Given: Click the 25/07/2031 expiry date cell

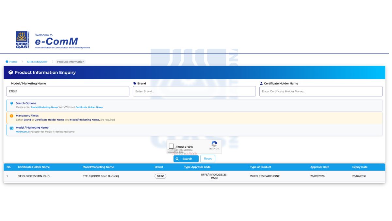Looking at the screenshot, I should point(359,176).
